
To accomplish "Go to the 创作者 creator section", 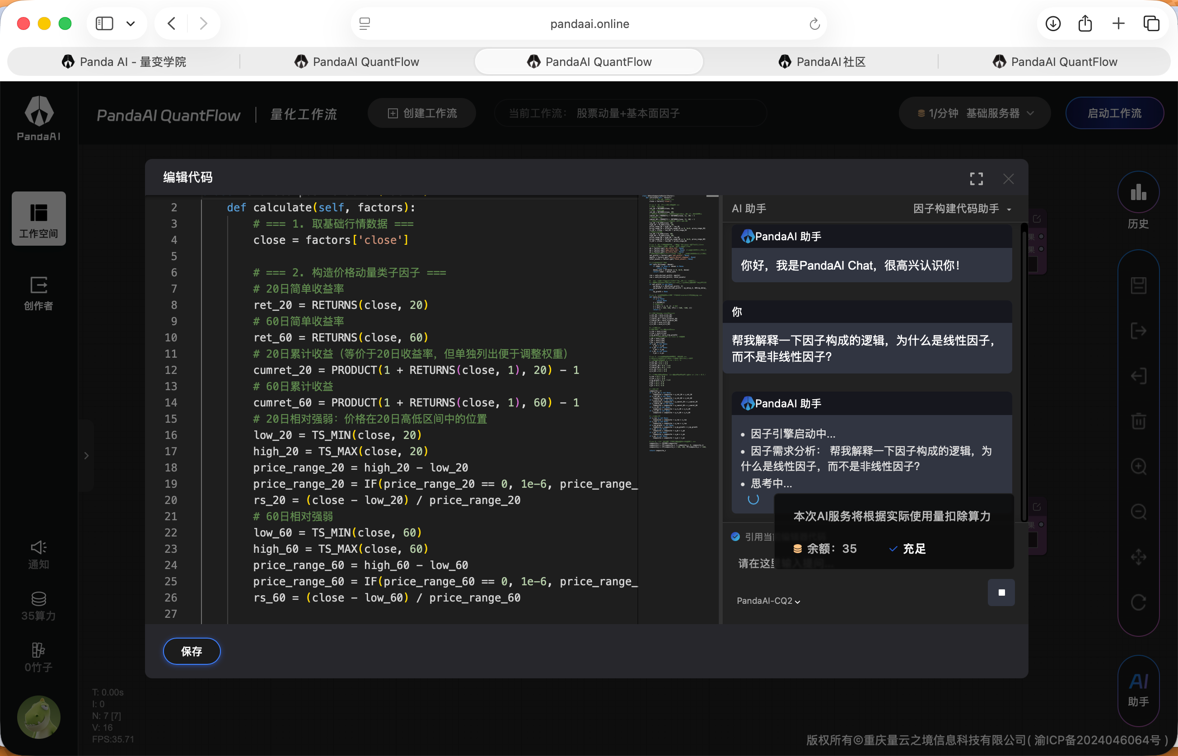I will click(39, 293).
